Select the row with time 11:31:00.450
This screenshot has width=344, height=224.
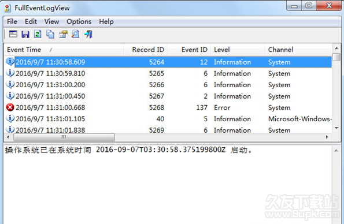coord(168,96)
